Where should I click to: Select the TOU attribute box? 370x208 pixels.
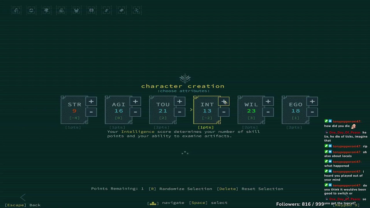coord(163,110)
